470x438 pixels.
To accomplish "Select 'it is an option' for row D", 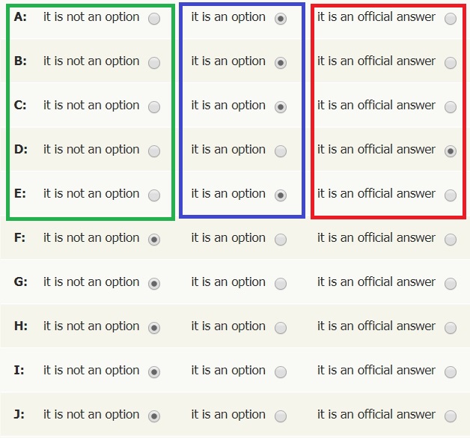I will pos(281,152).
